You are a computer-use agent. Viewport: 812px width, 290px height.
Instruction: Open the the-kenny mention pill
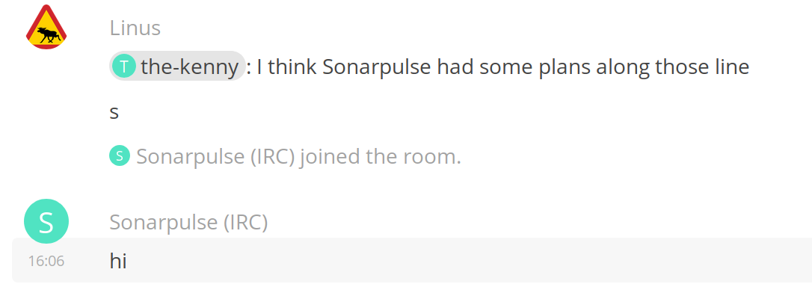click(x=177, y=67)
